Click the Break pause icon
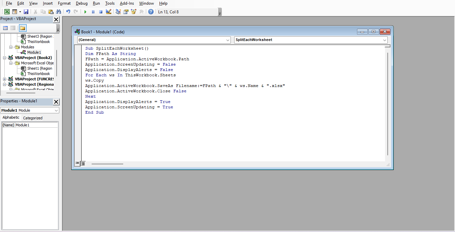 [x=93, y=12]
